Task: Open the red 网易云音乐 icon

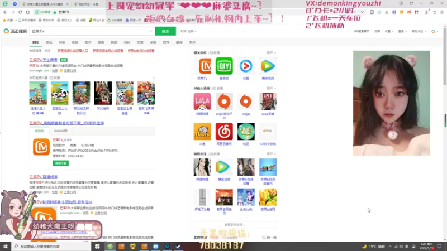Action: pyautogui.click(x=224, y=132)
